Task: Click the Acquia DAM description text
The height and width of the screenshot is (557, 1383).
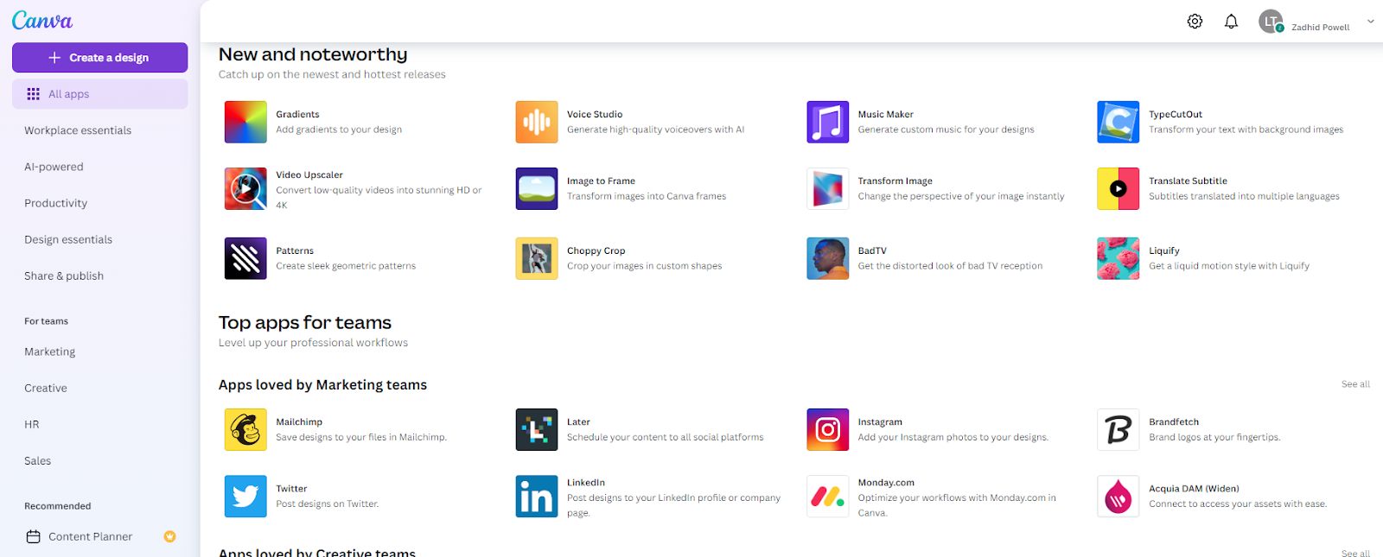Action: [1238, 503]
